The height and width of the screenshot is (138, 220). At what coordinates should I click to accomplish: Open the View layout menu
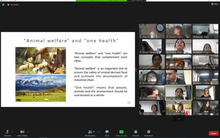pos(215,4)
